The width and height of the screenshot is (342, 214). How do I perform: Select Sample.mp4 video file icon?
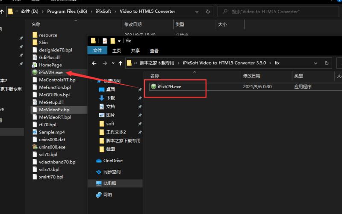tap(35, 132)
